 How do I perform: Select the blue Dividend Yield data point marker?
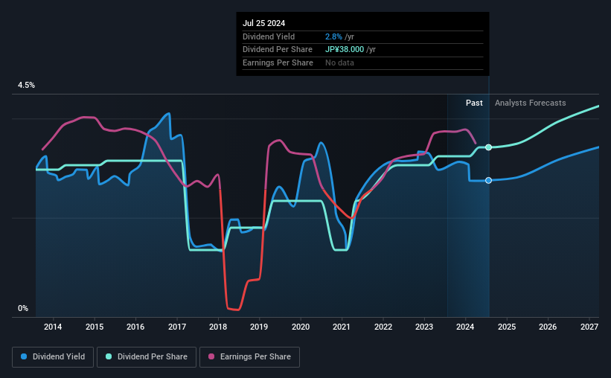pos(488,180)
